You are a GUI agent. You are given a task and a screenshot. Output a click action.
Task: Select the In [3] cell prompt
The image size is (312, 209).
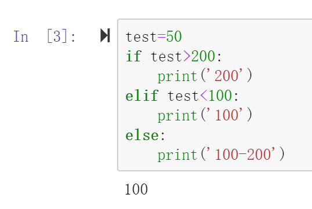(x=45, y=36)
